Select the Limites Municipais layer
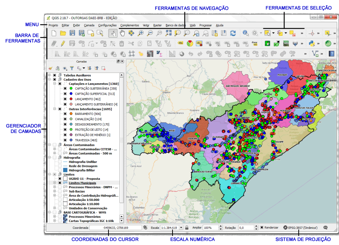Screen dimensions: 339x245 pos(82,183)
